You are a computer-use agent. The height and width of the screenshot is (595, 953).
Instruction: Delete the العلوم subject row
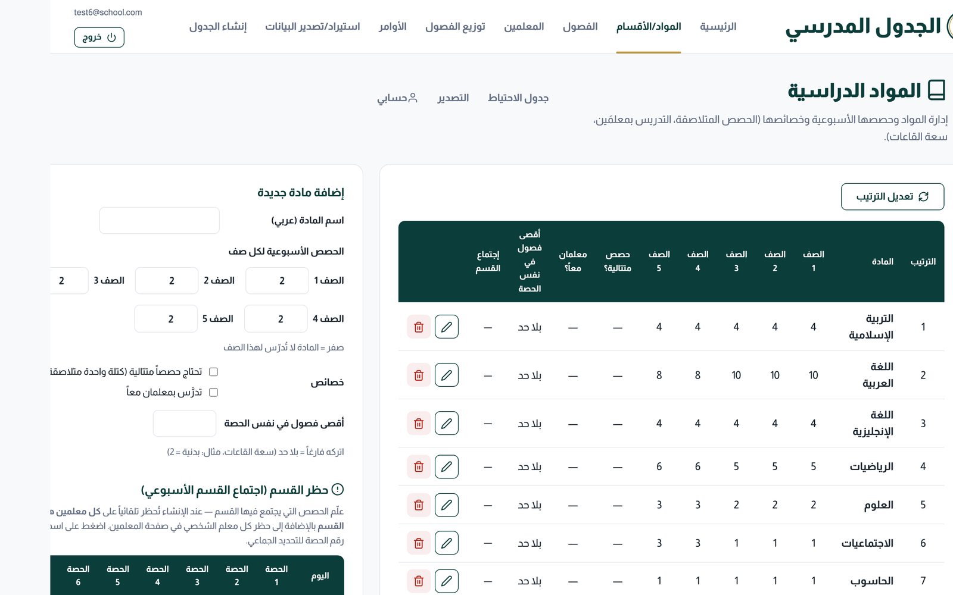(x=419, y=505)
